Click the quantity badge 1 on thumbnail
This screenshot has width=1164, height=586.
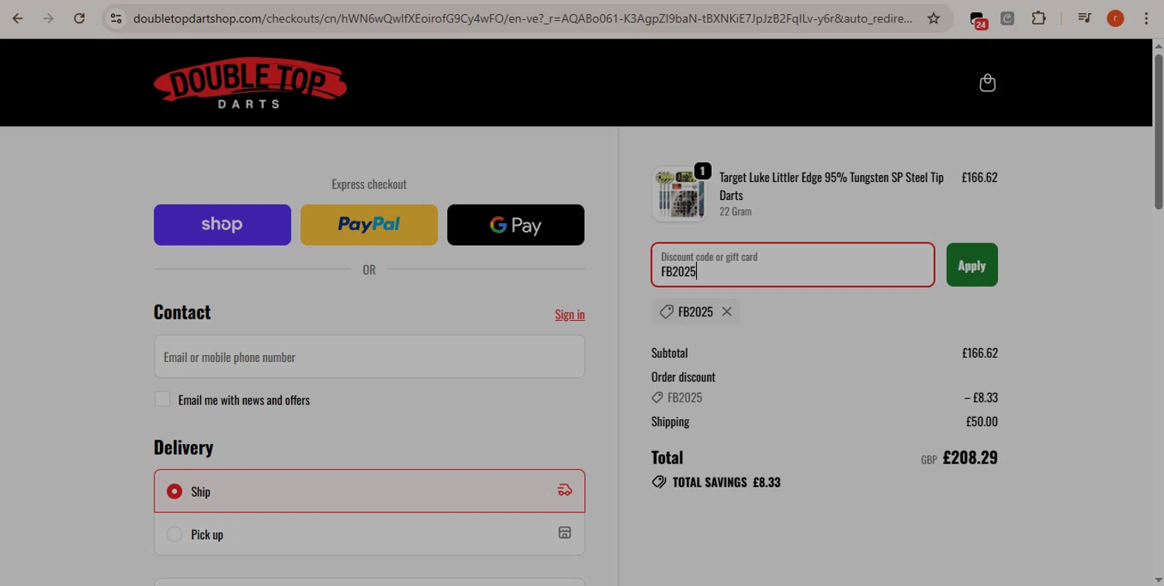point(702,171)
